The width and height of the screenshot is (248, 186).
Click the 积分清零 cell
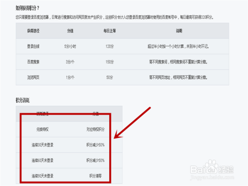[x=96, y=176]
